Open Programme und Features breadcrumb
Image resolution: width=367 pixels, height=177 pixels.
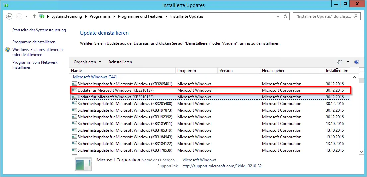tap(140, 16)
